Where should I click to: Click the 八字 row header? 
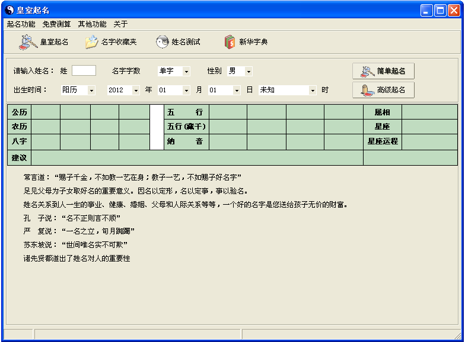point(19,141)
